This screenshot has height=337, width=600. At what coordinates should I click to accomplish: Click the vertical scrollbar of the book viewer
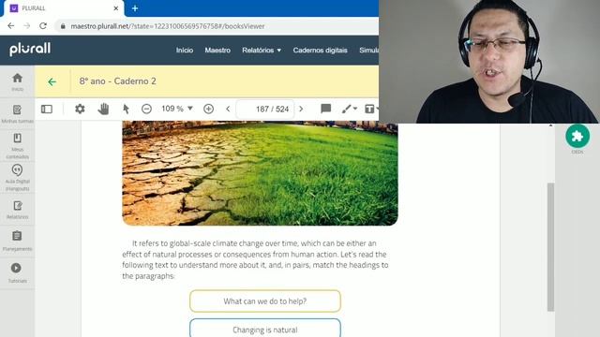(x=550, y=247)
